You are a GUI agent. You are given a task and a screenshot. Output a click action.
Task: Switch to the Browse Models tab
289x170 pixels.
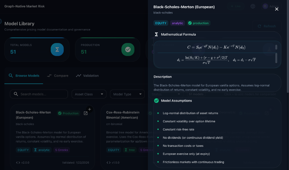pos(24,76)
